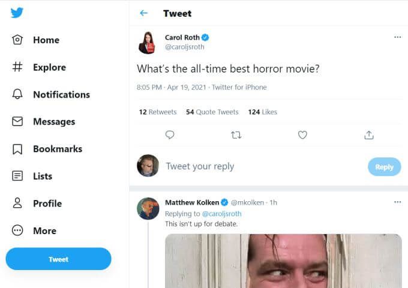408x288 pixels.
Task: Click the reply speech bubble icon
Action: 170,135
